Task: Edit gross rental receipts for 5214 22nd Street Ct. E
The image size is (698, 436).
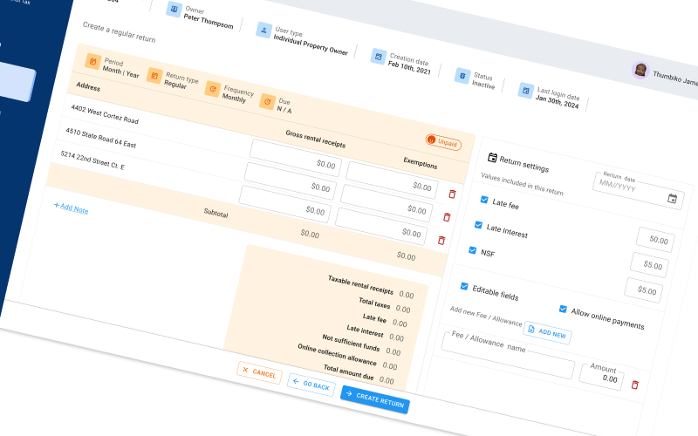Action: pos(285,204)
